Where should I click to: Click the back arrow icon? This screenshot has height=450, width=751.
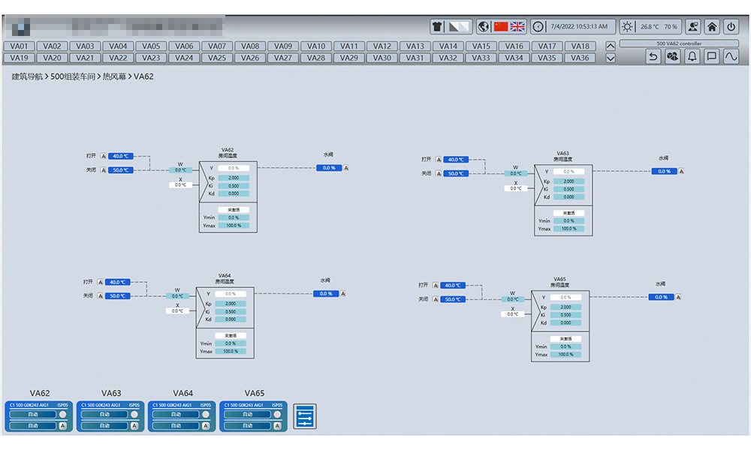(x=653, y=56)
